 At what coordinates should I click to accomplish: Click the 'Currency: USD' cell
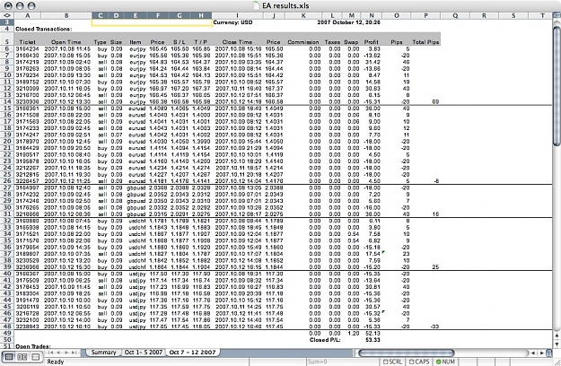click(232, 22)
